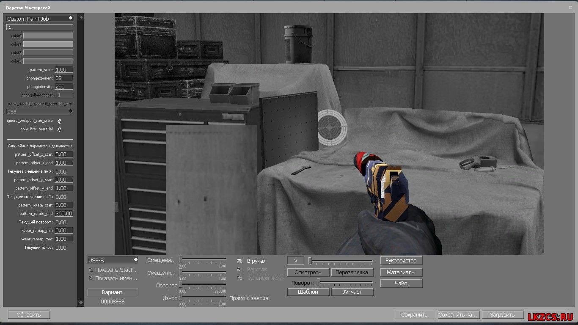Click the pattern_offset_y_start field
The width and height of the screenshot is (578, 325).
[64, 180]
